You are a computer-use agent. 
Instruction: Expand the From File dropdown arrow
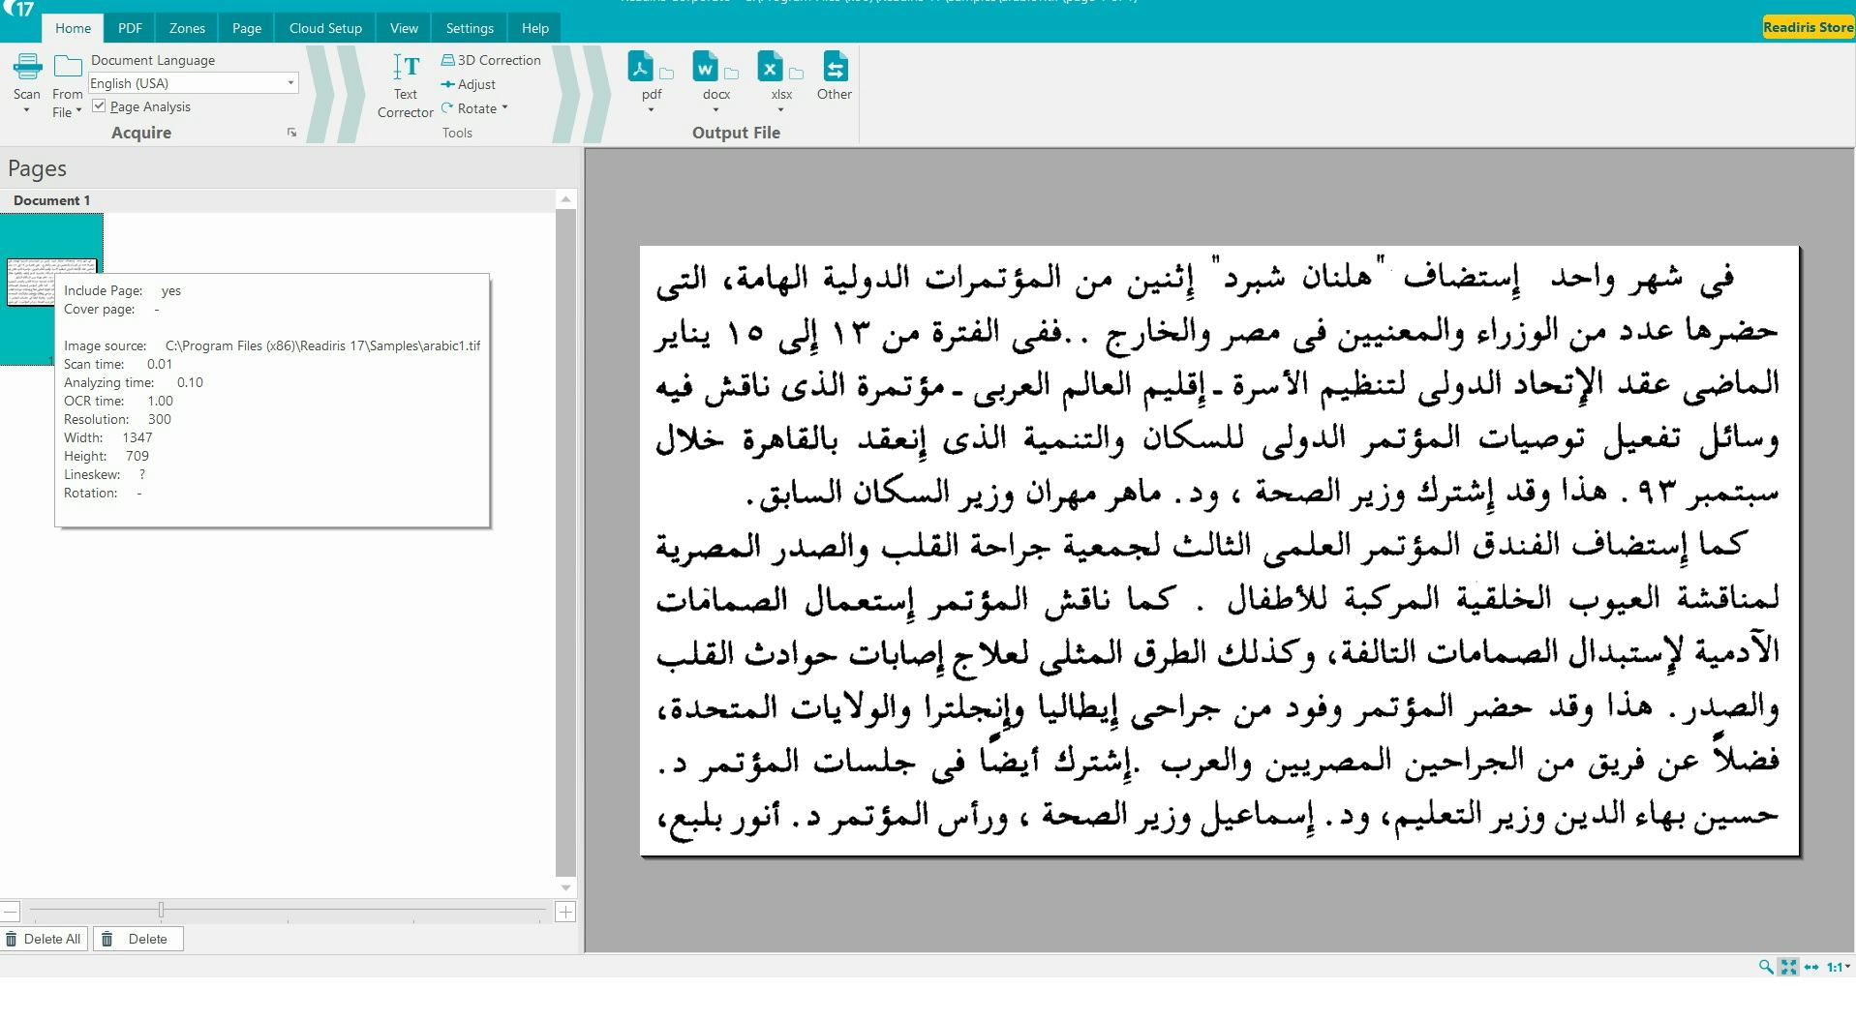(78, 111)
